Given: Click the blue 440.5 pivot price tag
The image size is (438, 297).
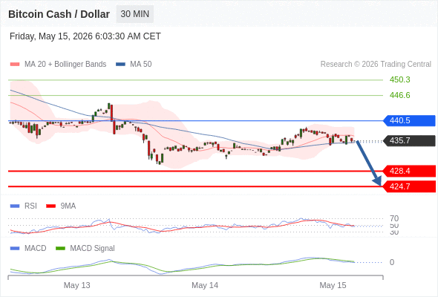Looking at the screenshot, I should coord(409,121).
